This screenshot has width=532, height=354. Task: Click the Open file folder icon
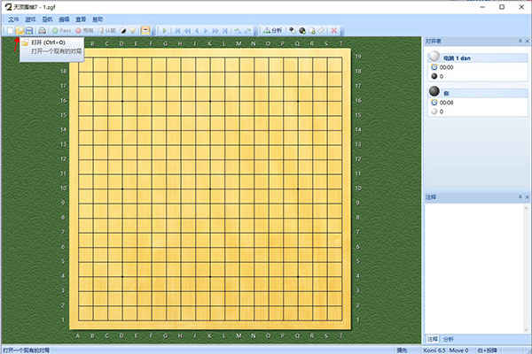click(20, 31)
